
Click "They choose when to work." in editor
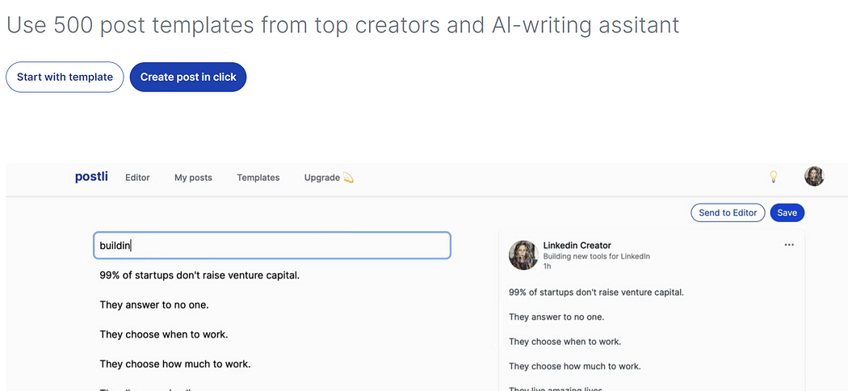point(164,334)
